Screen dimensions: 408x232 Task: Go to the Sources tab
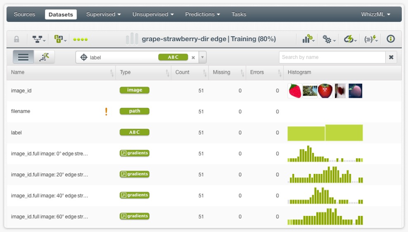24,14
